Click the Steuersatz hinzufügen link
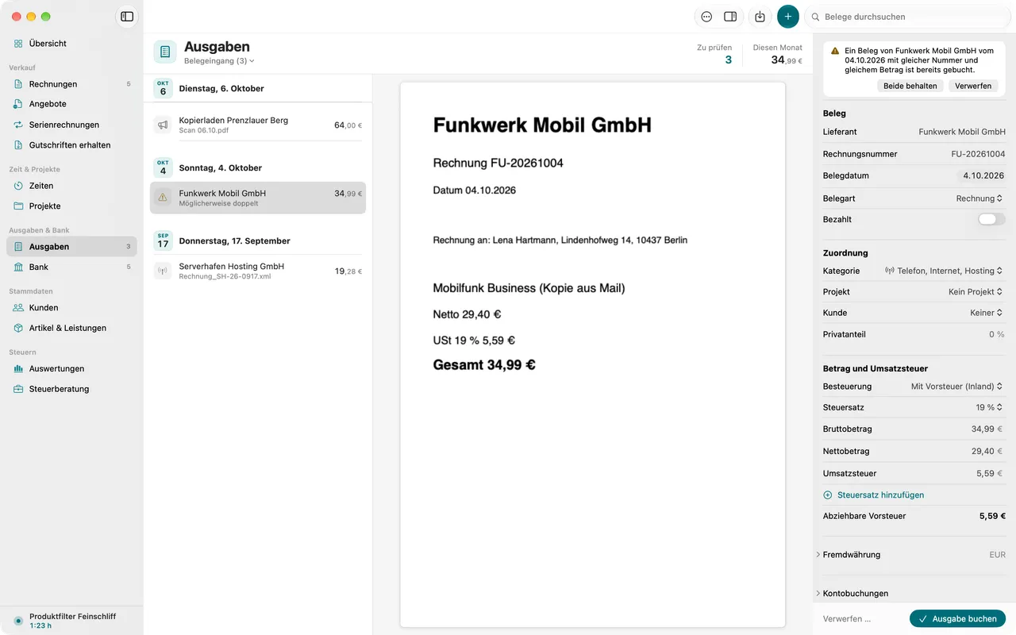The height and width of the screenshot is (635, 1016). pos(880,495)
